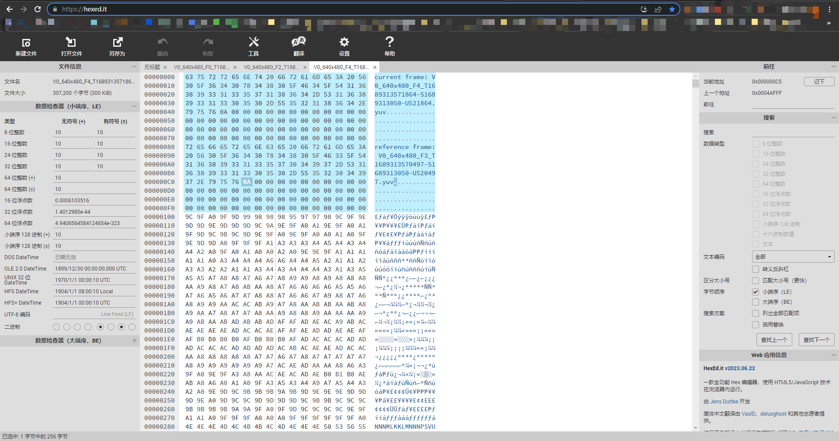Open the 翻译 (translate) option
The image size is (839, 441).
point(299,47)
